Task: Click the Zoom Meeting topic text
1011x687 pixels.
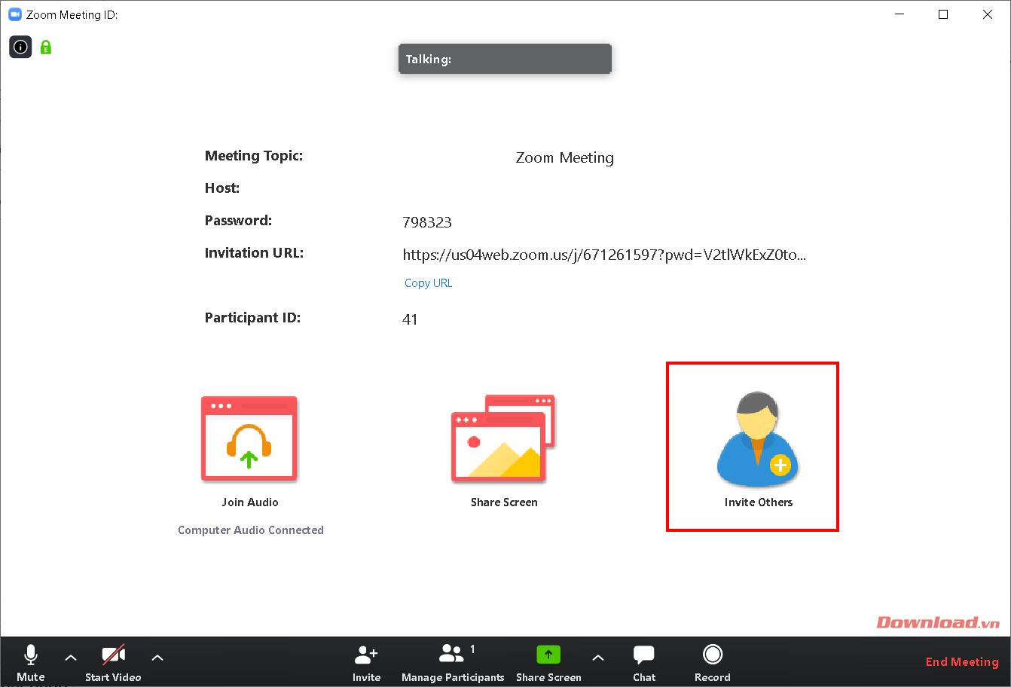Action: pos(565,158)
